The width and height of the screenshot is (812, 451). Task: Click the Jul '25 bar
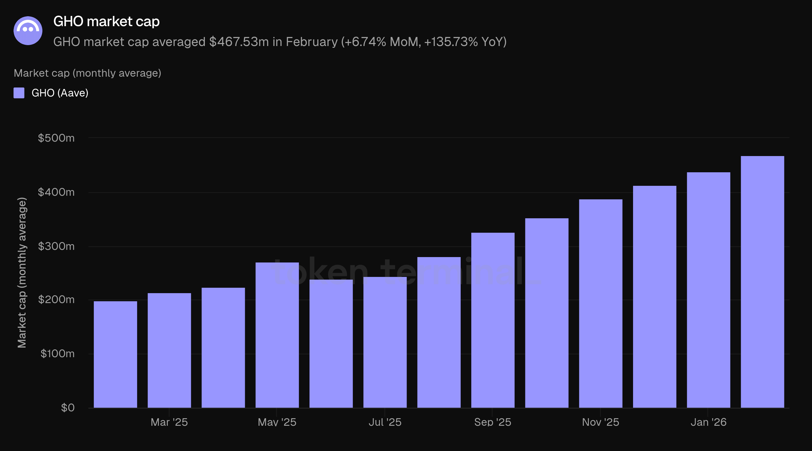click(385, 342)
